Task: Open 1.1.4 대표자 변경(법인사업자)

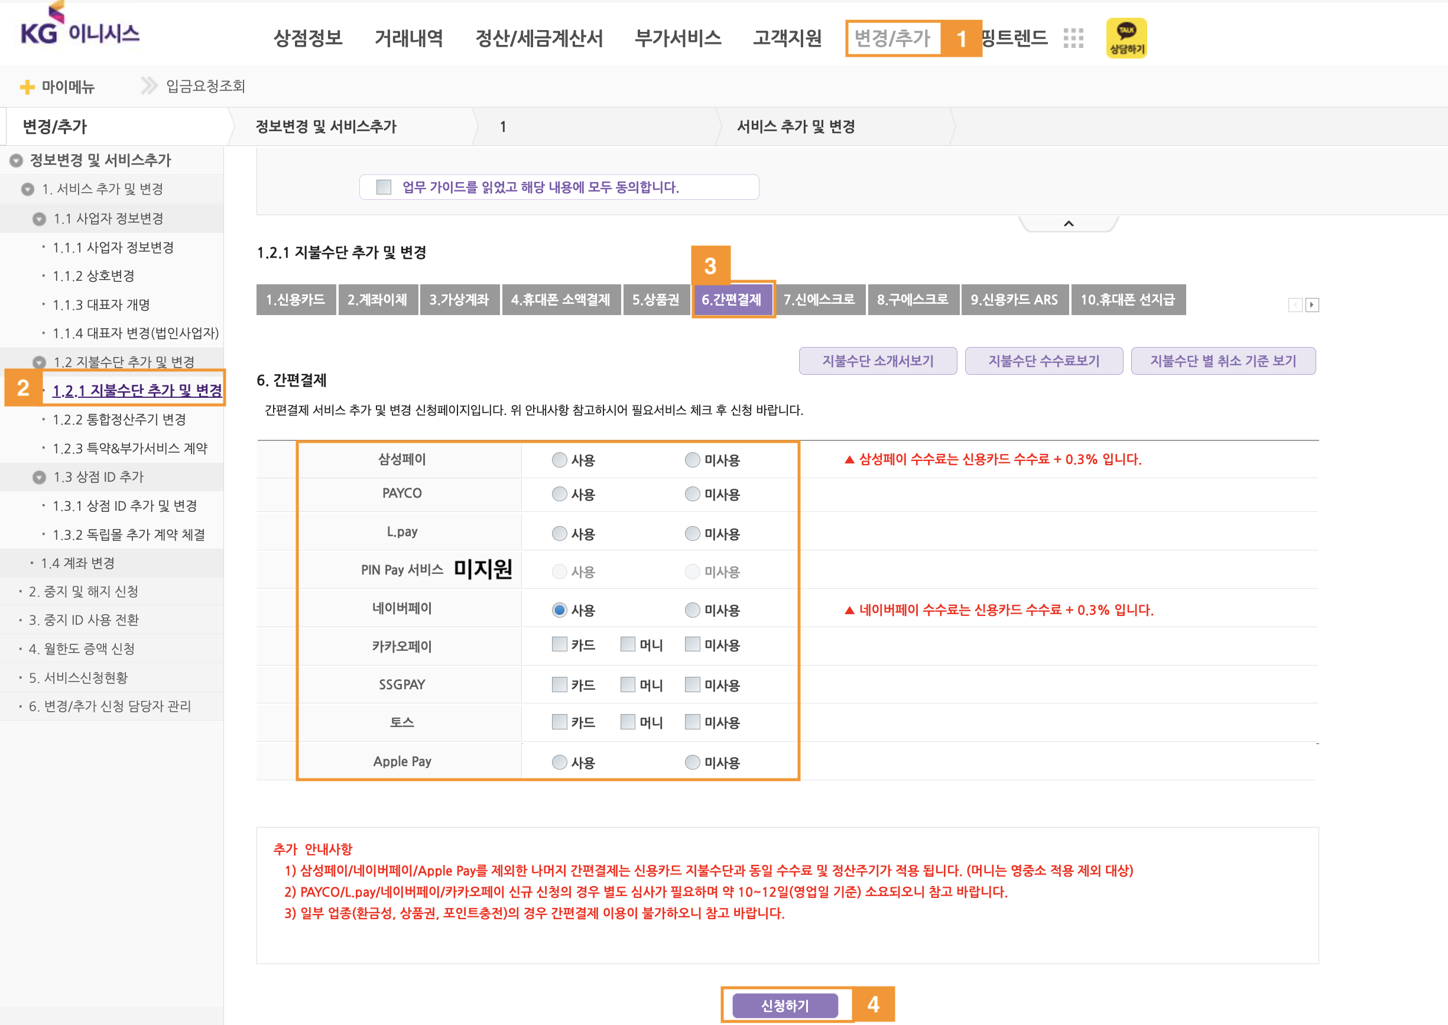Action: point(136,333)
